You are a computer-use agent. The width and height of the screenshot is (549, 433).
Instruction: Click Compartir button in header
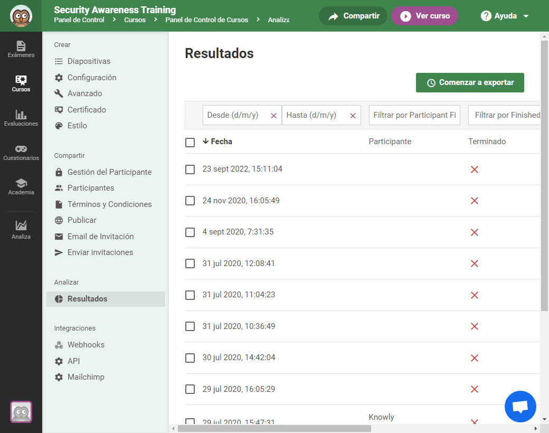point(353,16)
